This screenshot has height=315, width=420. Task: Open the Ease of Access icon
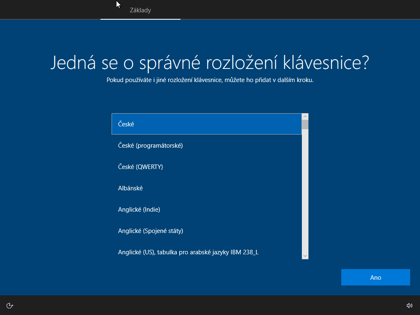coord(10,305)
